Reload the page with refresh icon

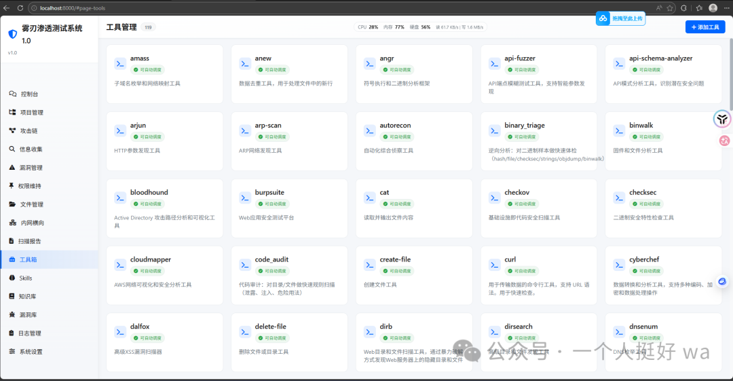20,8
